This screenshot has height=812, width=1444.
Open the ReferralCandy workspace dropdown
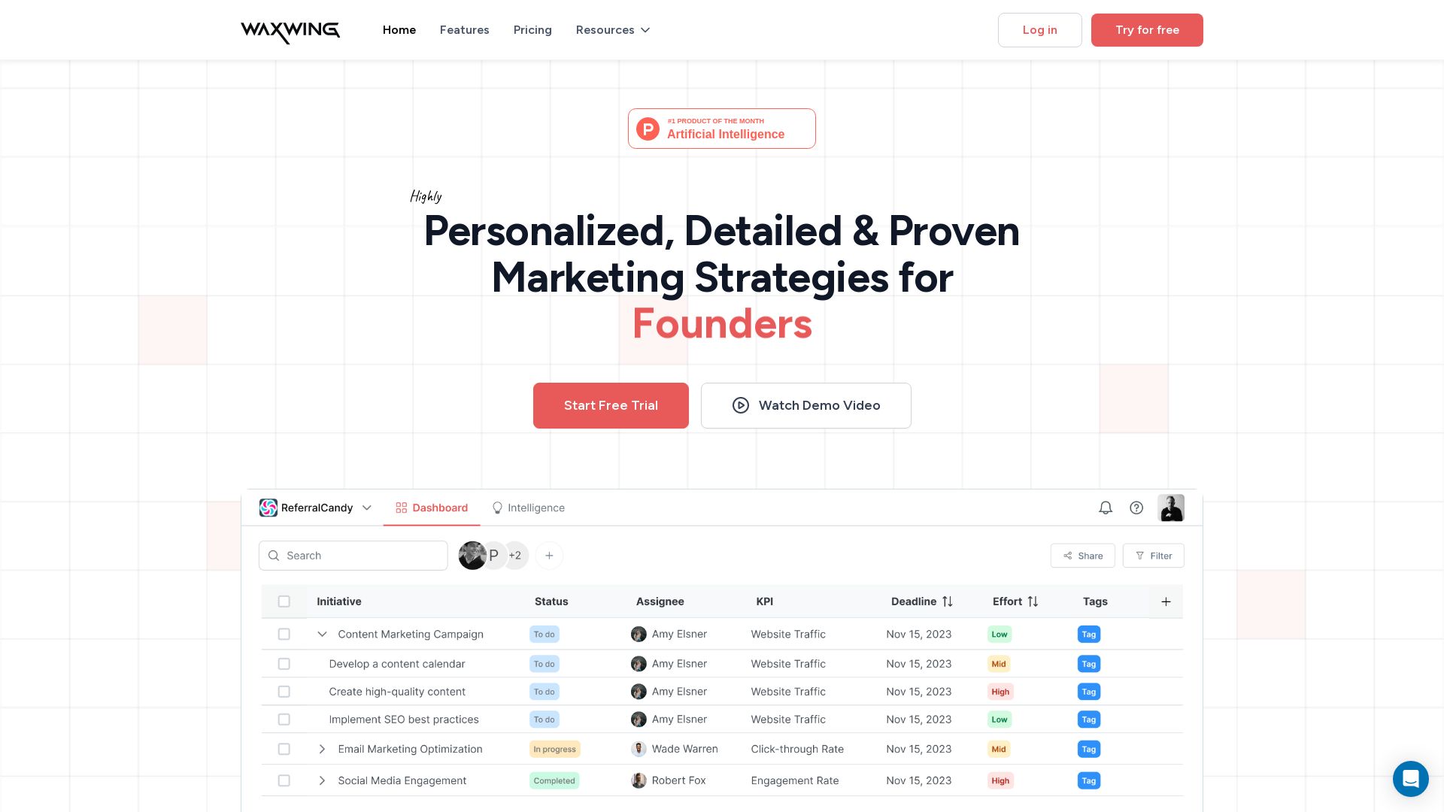pos(366,507)
